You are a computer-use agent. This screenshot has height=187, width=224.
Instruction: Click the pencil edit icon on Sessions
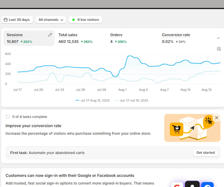50,35
